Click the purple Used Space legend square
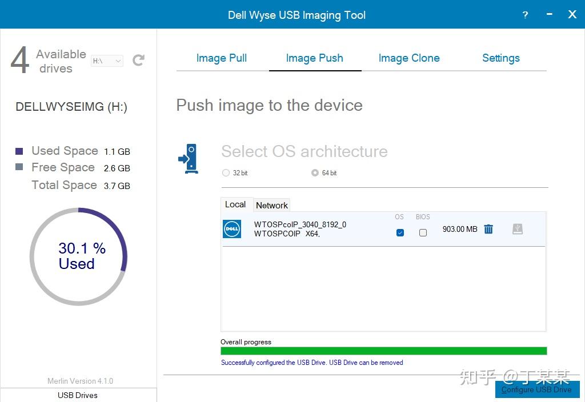 coord(19,151)
